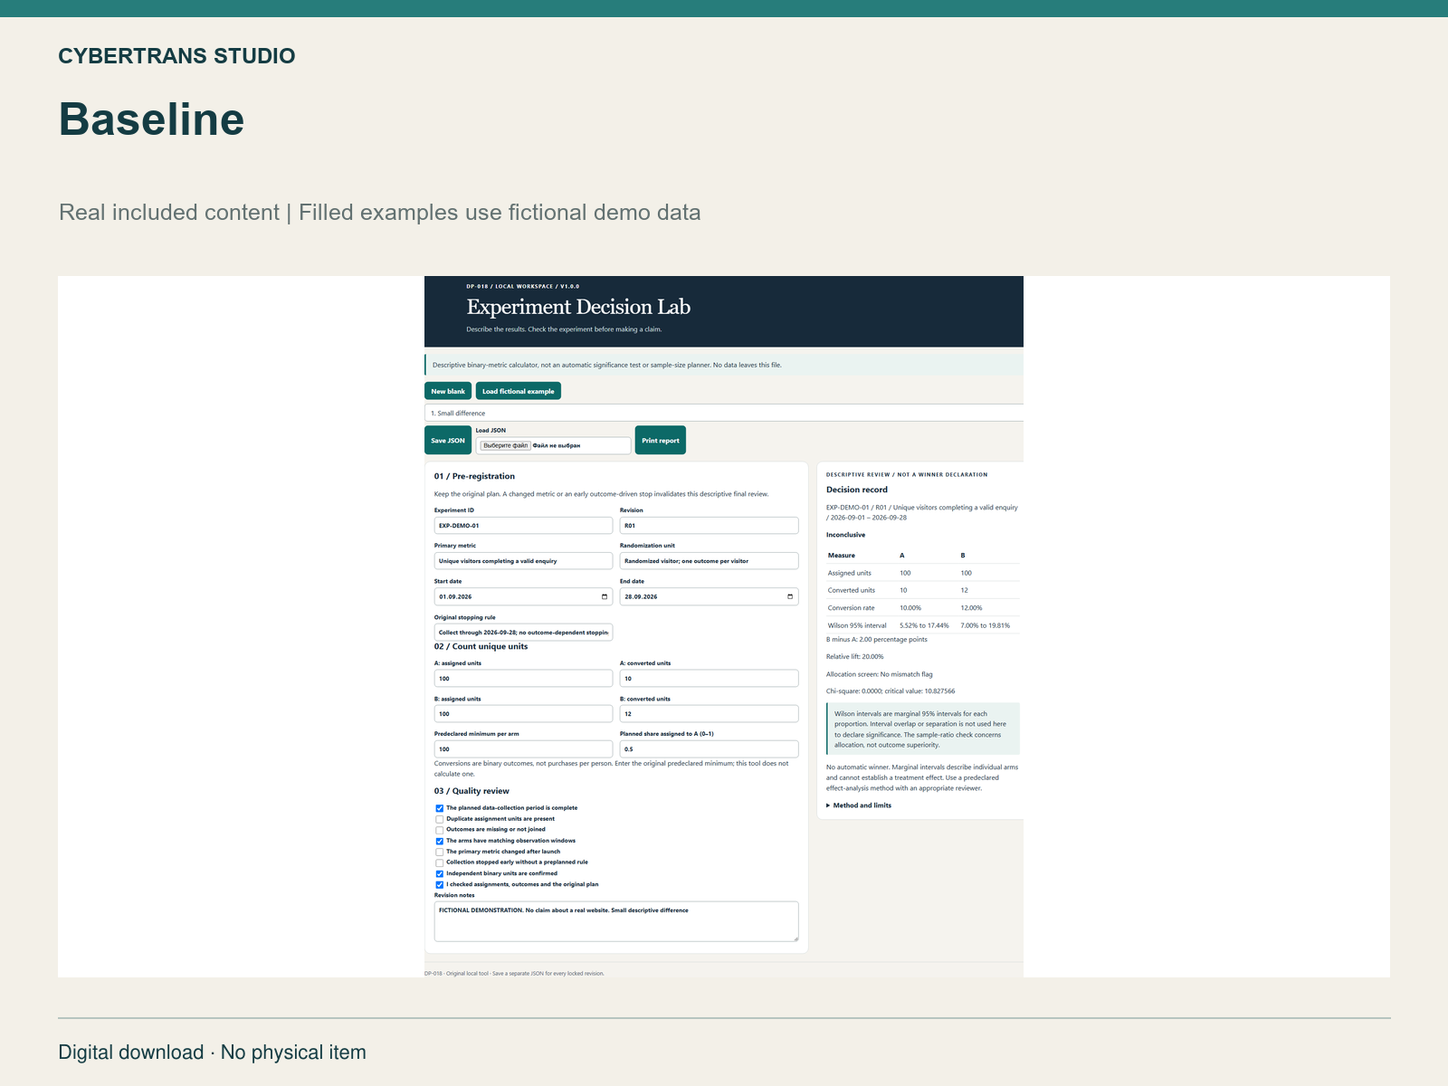
Task: Click the '5.52% to 17.44%' Wilson interval cell
Action: coord(924,625)
